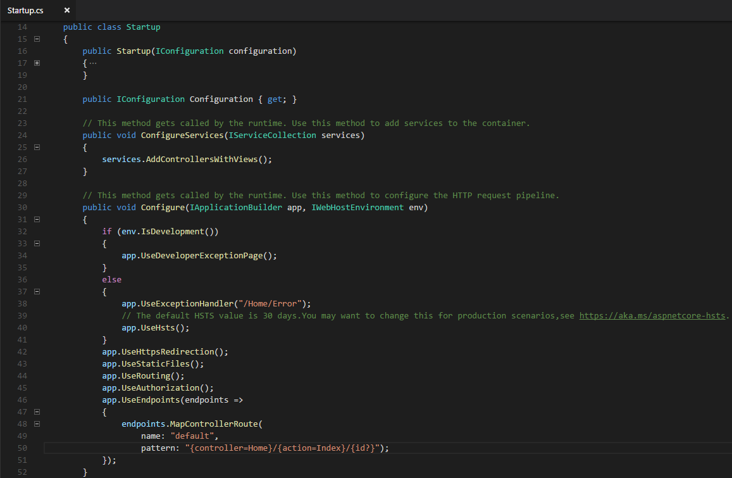Viewport: 732px width, 478px height.
Task: Collapse the MapControllerRoute block at line 48
Action: point(37,424)
